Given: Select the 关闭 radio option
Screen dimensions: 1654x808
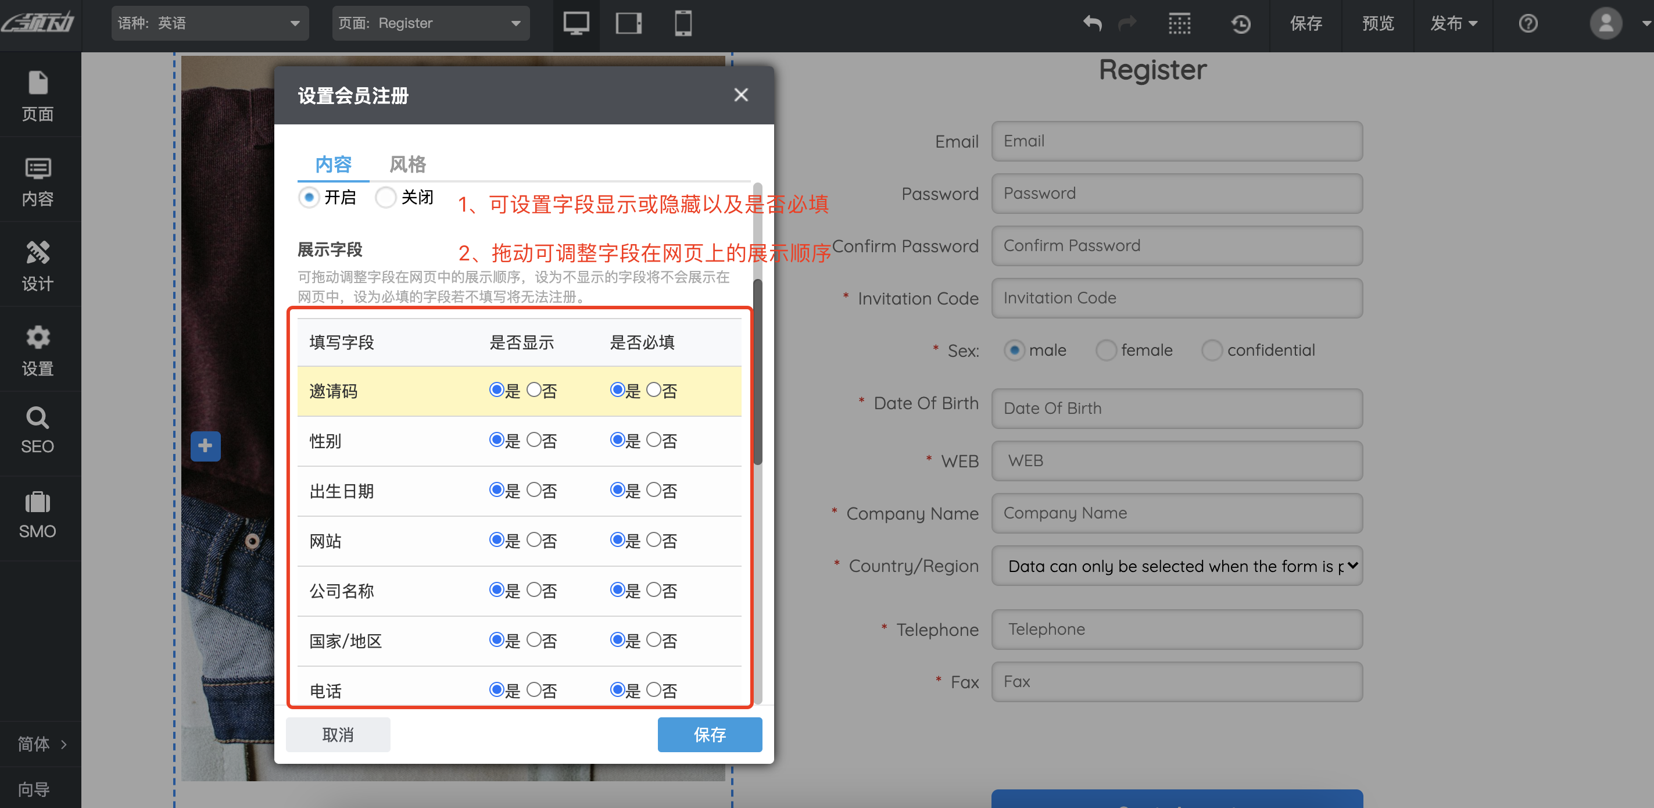Looking at the screenshot, I should point(386,197).
